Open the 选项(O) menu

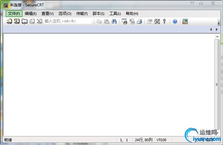[x=65, y=14]
